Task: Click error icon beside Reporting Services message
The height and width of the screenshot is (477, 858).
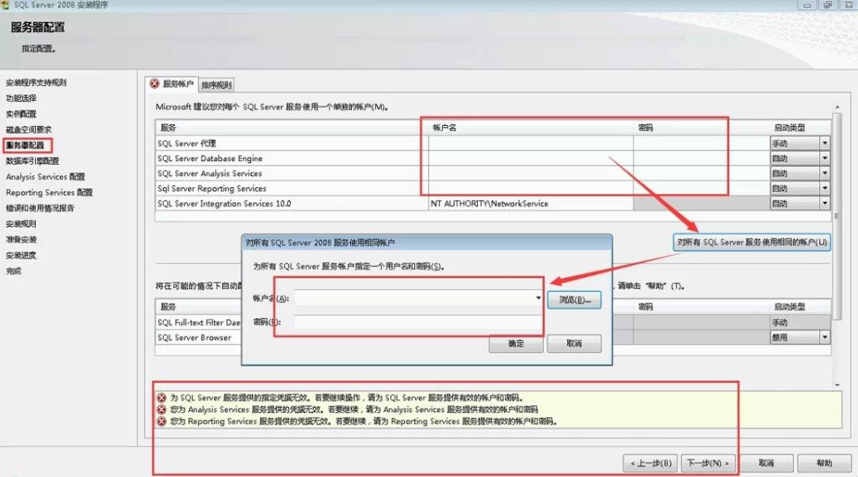Action: click(x=162, y=421)
